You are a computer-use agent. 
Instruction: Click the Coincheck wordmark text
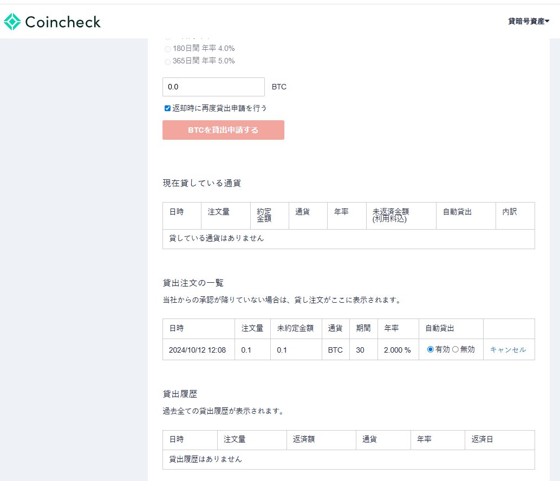click(x=63, y=22)
